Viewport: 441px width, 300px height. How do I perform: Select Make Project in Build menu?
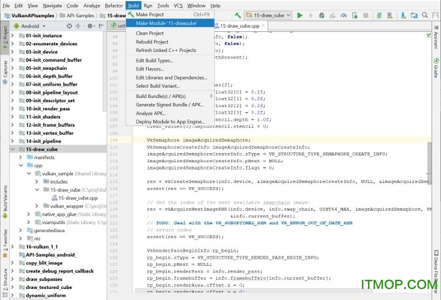click(x=170, y=14)
